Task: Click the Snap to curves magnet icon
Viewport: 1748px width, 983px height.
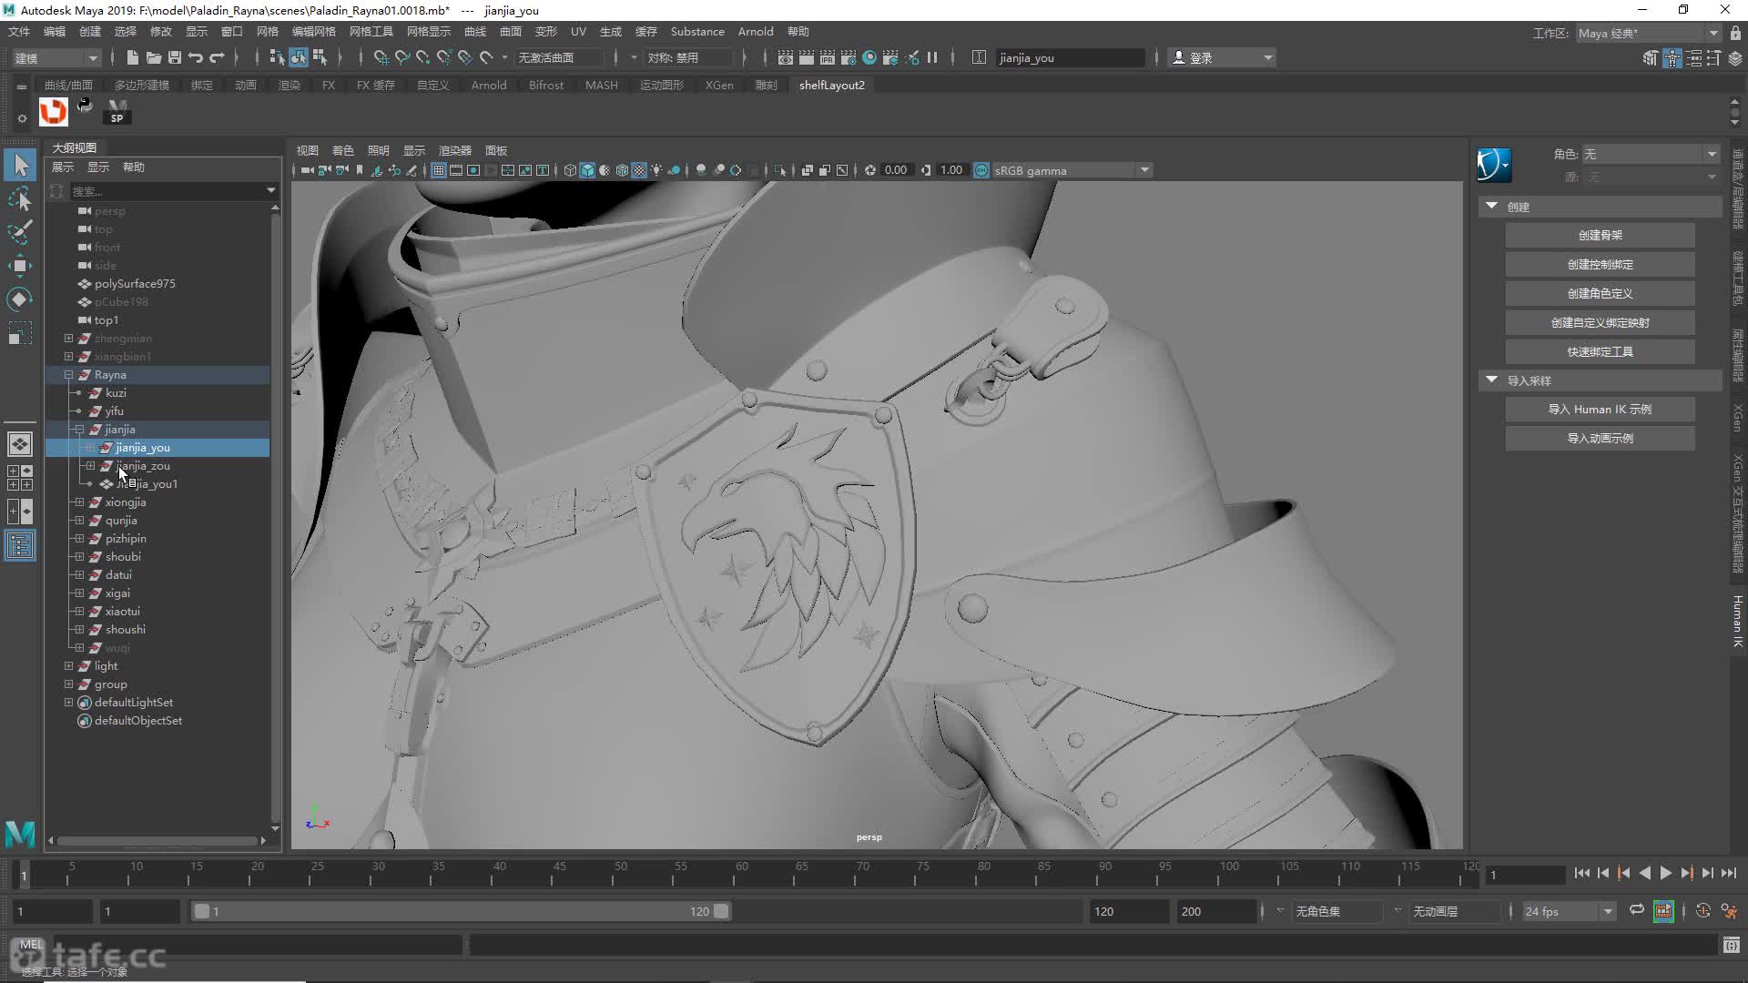Action: (401, 57)
